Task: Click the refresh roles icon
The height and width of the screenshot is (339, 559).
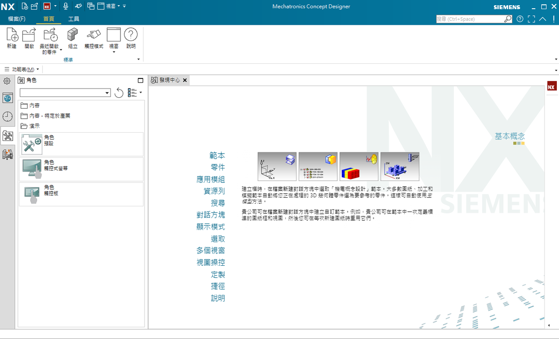Action: pyautogui.click(x=119, y=92)
